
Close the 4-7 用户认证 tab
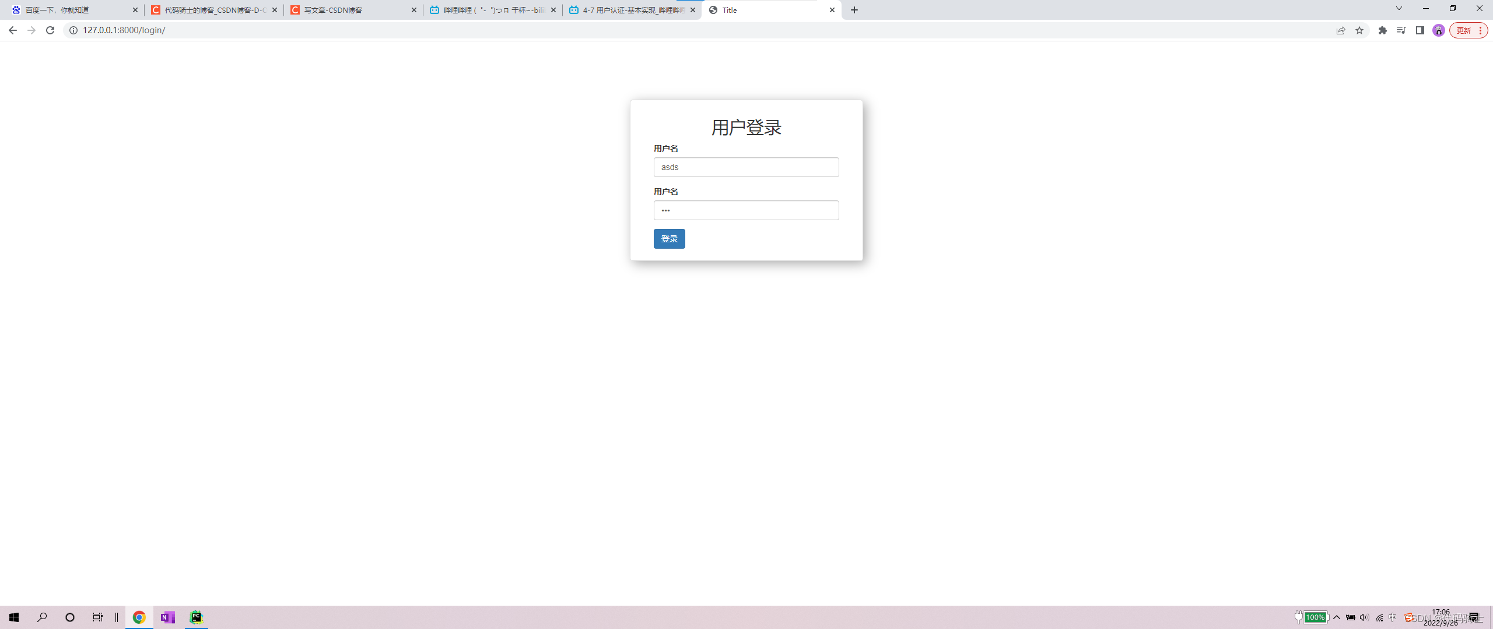[x=693, y=10]
